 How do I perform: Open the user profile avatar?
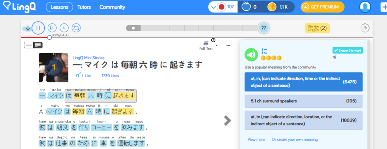click(x=365, y=7)
